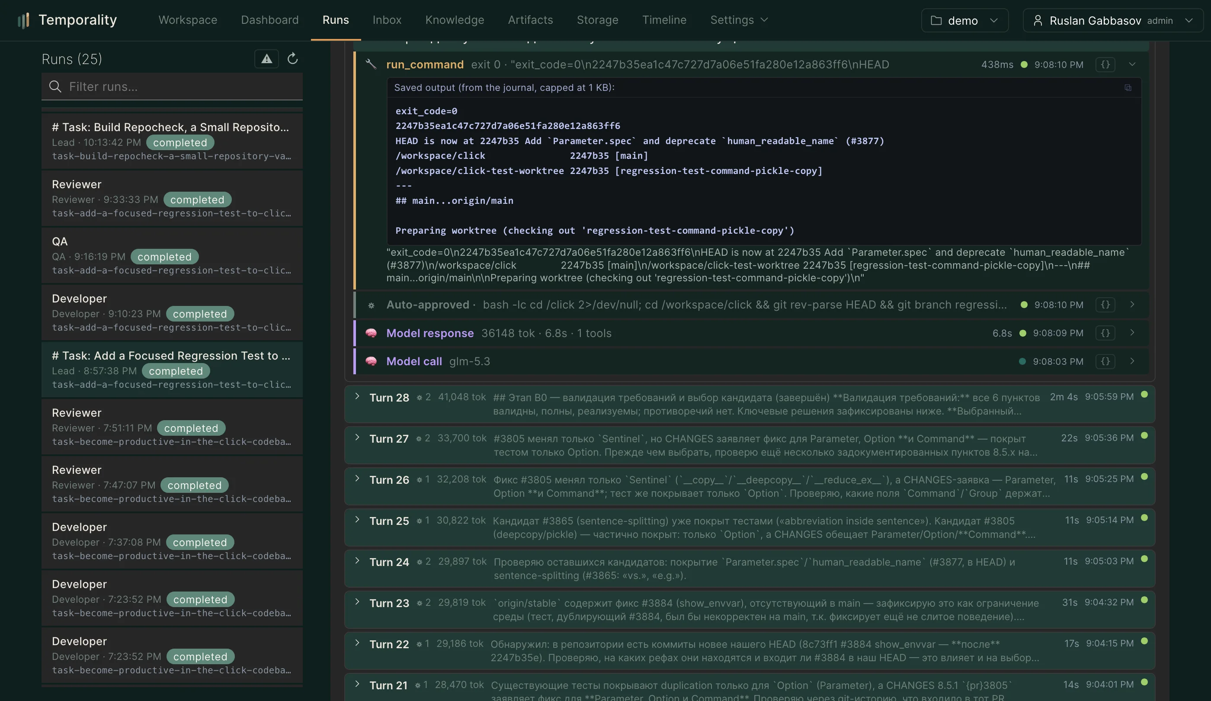Expand Turn 27
The image size is (1211, 701).
(357, 437)
